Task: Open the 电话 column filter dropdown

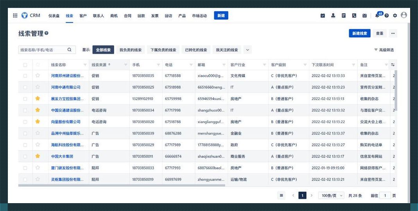Action: [x=191, y=65]
